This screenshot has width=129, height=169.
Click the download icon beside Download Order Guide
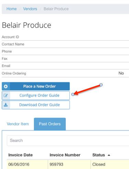coord(6,105)
